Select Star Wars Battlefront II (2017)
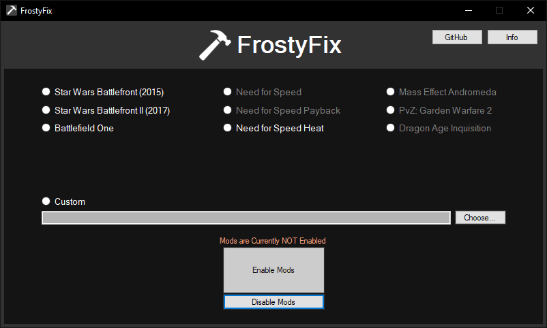This screenshot has width=547, height=328. click(46, 110)
